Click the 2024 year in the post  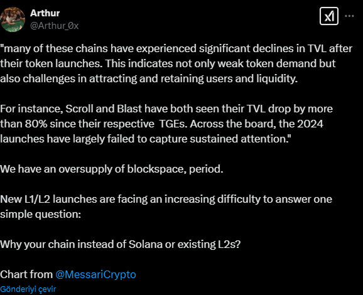coord(310,124)
